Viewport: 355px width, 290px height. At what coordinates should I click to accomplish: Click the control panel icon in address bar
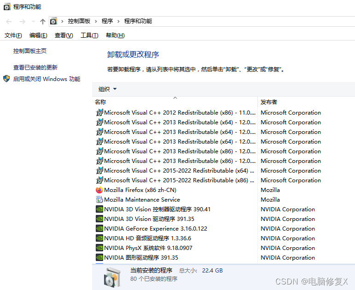click(53, 21)
